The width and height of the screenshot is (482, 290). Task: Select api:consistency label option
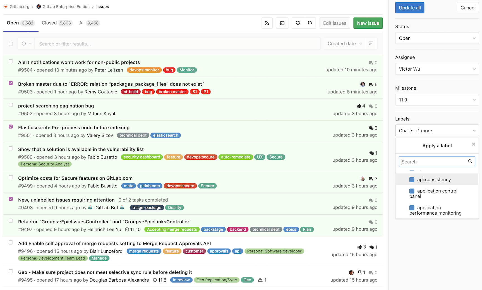(437, 179)
